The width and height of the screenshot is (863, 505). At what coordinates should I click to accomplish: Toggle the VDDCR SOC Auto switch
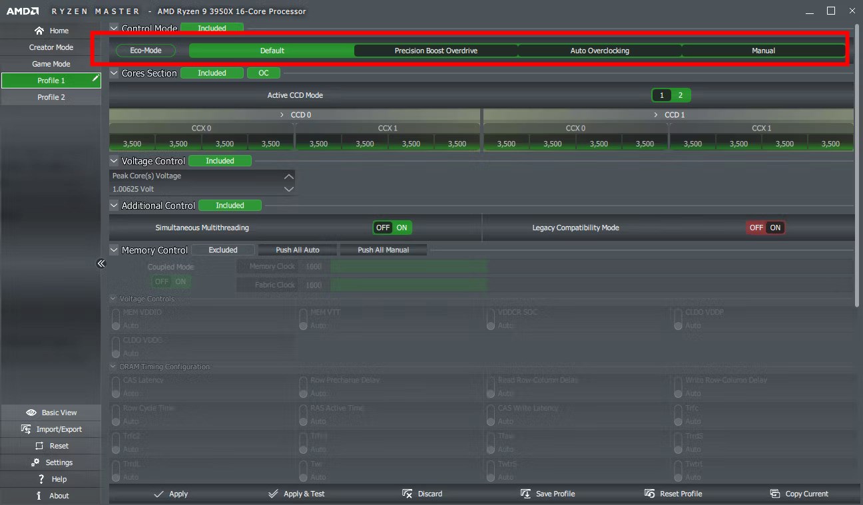pos(491,318)
